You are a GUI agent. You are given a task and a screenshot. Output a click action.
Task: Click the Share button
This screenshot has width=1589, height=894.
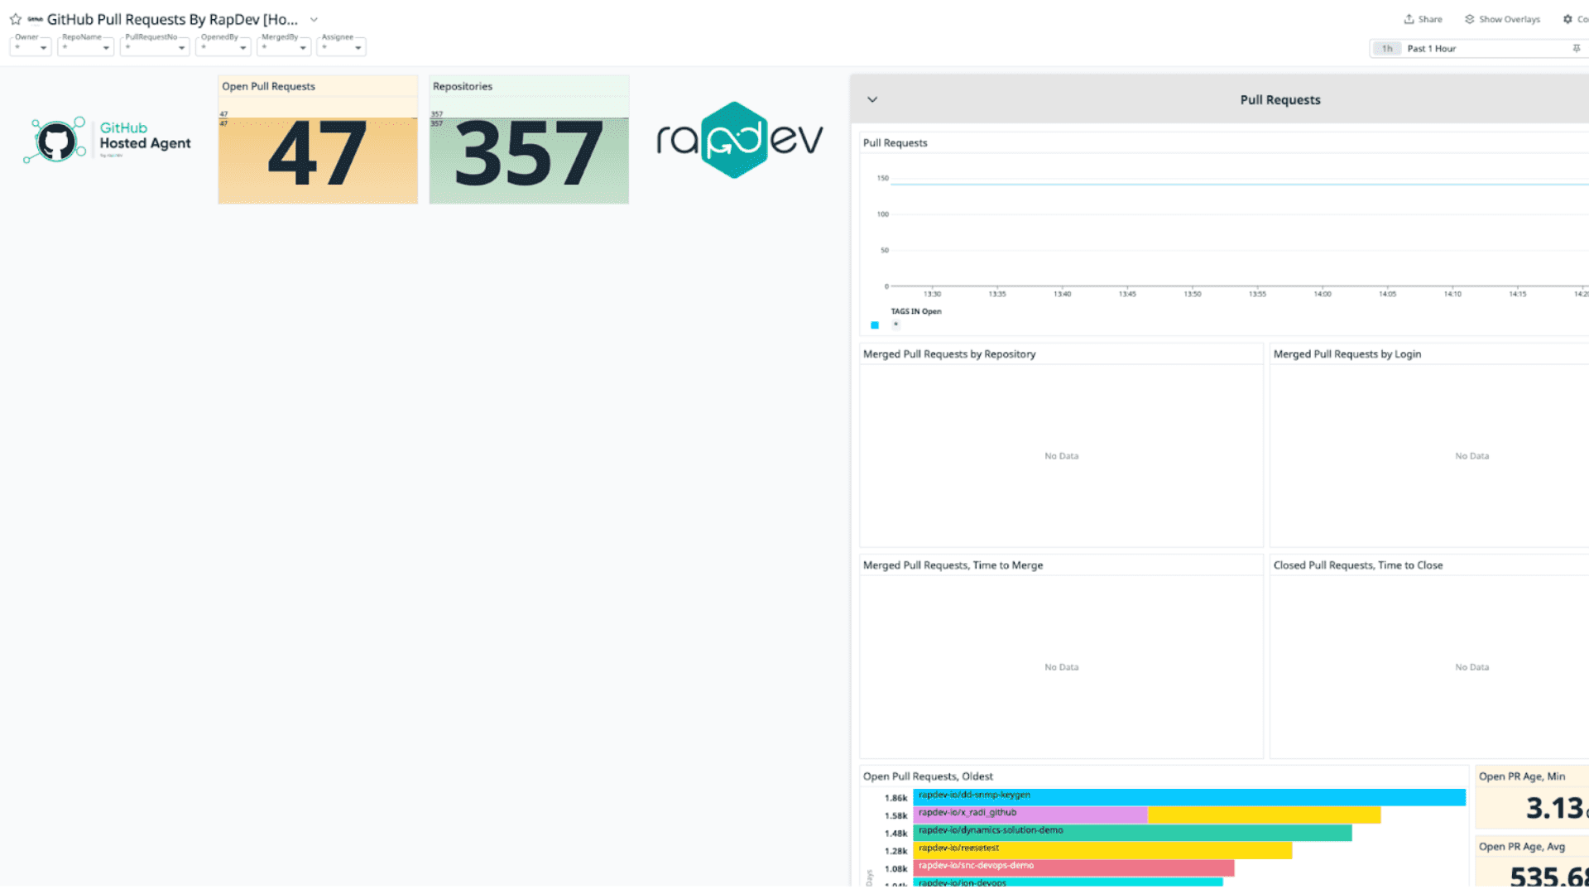(x=1423, y=19)
